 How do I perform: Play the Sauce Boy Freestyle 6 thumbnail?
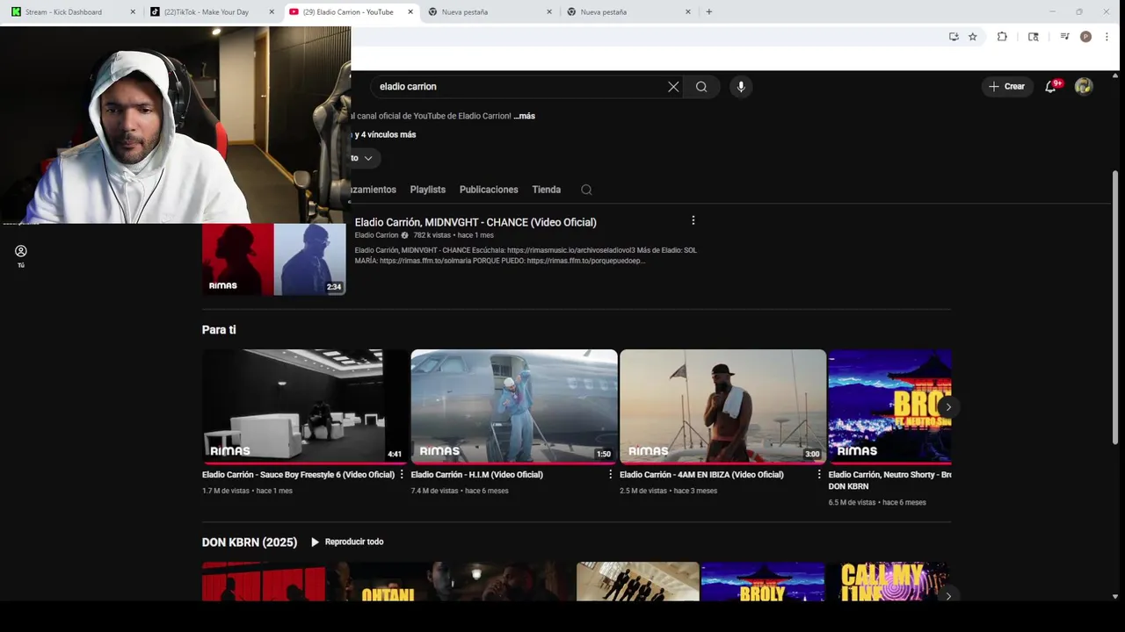(304, 406)
